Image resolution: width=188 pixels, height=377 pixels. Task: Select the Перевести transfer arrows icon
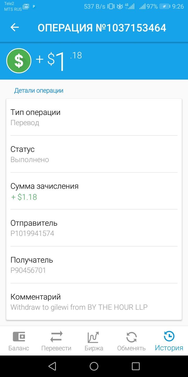pos(56,337)
